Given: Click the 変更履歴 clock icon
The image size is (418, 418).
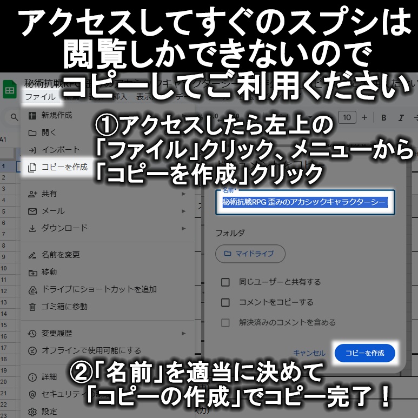Looking at the screenshot, I should click(32, 334).
